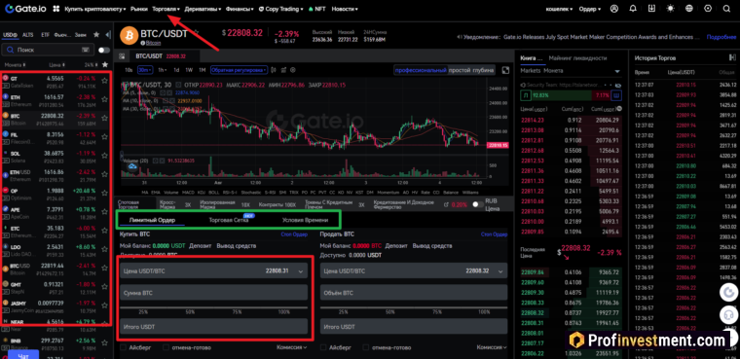The width and height of the screenshot is (740, 359).
Task: Click the download app icon
Action: coord(651,9)
